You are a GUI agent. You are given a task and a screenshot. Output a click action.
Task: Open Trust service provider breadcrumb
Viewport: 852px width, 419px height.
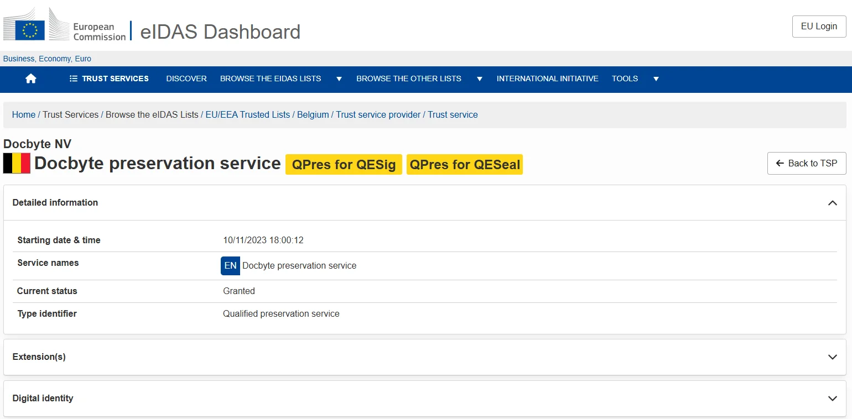[x=378, y=115]
